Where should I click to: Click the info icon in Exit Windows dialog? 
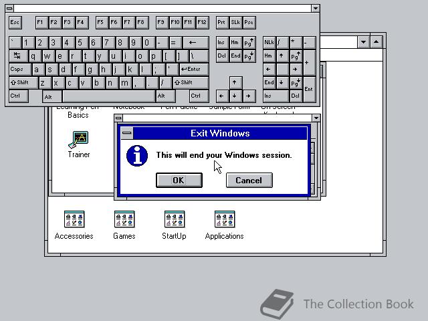[x=137, y=156]
